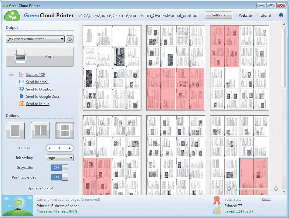
Task: Select two pages per sheet layout
Action: (40, 131)
